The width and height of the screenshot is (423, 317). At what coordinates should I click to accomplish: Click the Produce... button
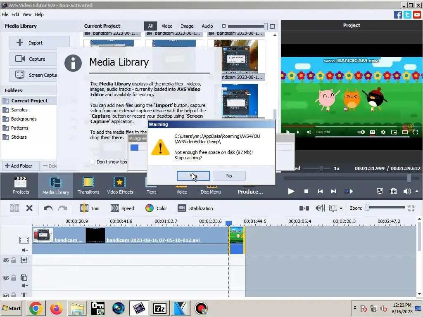click(250, 192)
